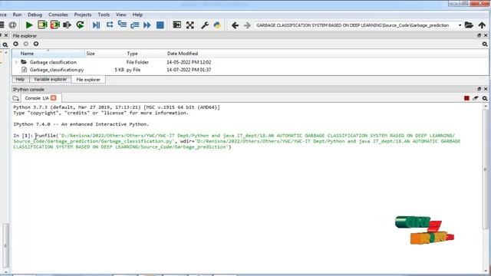The width and height of the screenshot is (491, 276).
Task: Click File explorer previous button
Action: pyautogui.click(x=15, y=44)
